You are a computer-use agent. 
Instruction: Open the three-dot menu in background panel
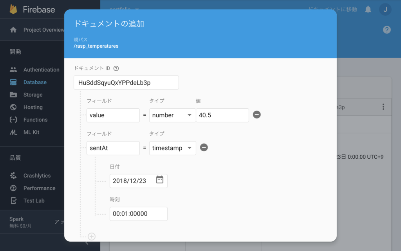[383, 107]
